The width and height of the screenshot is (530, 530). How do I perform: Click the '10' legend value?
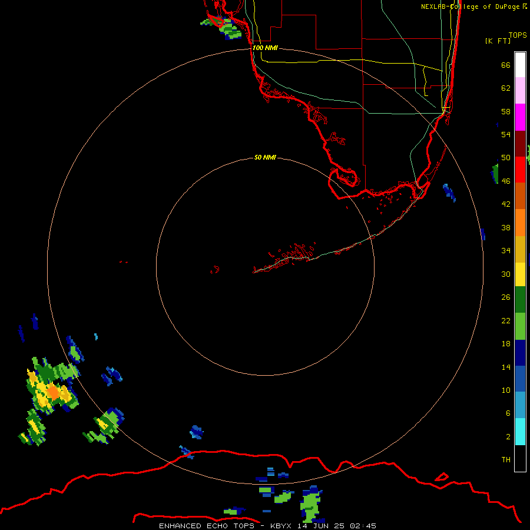tap(506, 390)
